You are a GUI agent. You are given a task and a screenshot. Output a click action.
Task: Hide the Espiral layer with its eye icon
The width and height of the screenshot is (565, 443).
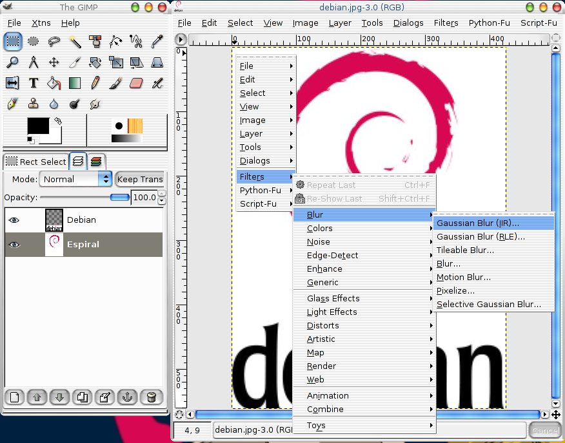click(x=14, y=245)
